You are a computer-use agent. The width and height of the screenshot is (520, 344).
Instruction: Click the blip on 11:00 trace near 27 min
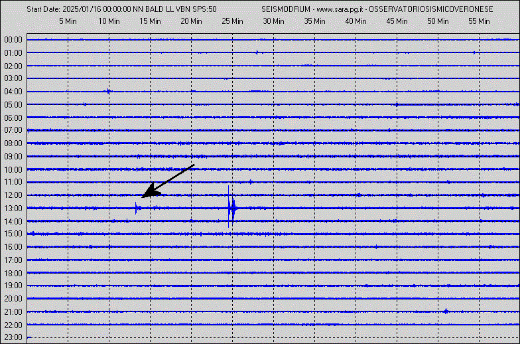point(251,182)
